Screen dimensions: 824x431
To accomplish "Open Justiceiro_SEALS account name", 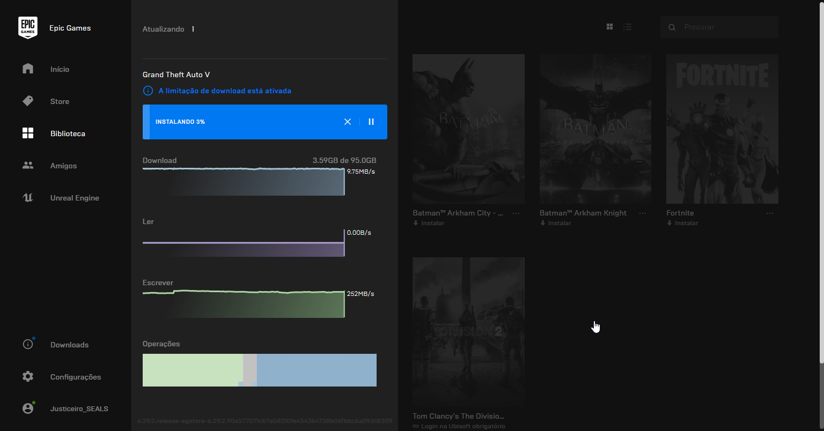I will [79, 409].
